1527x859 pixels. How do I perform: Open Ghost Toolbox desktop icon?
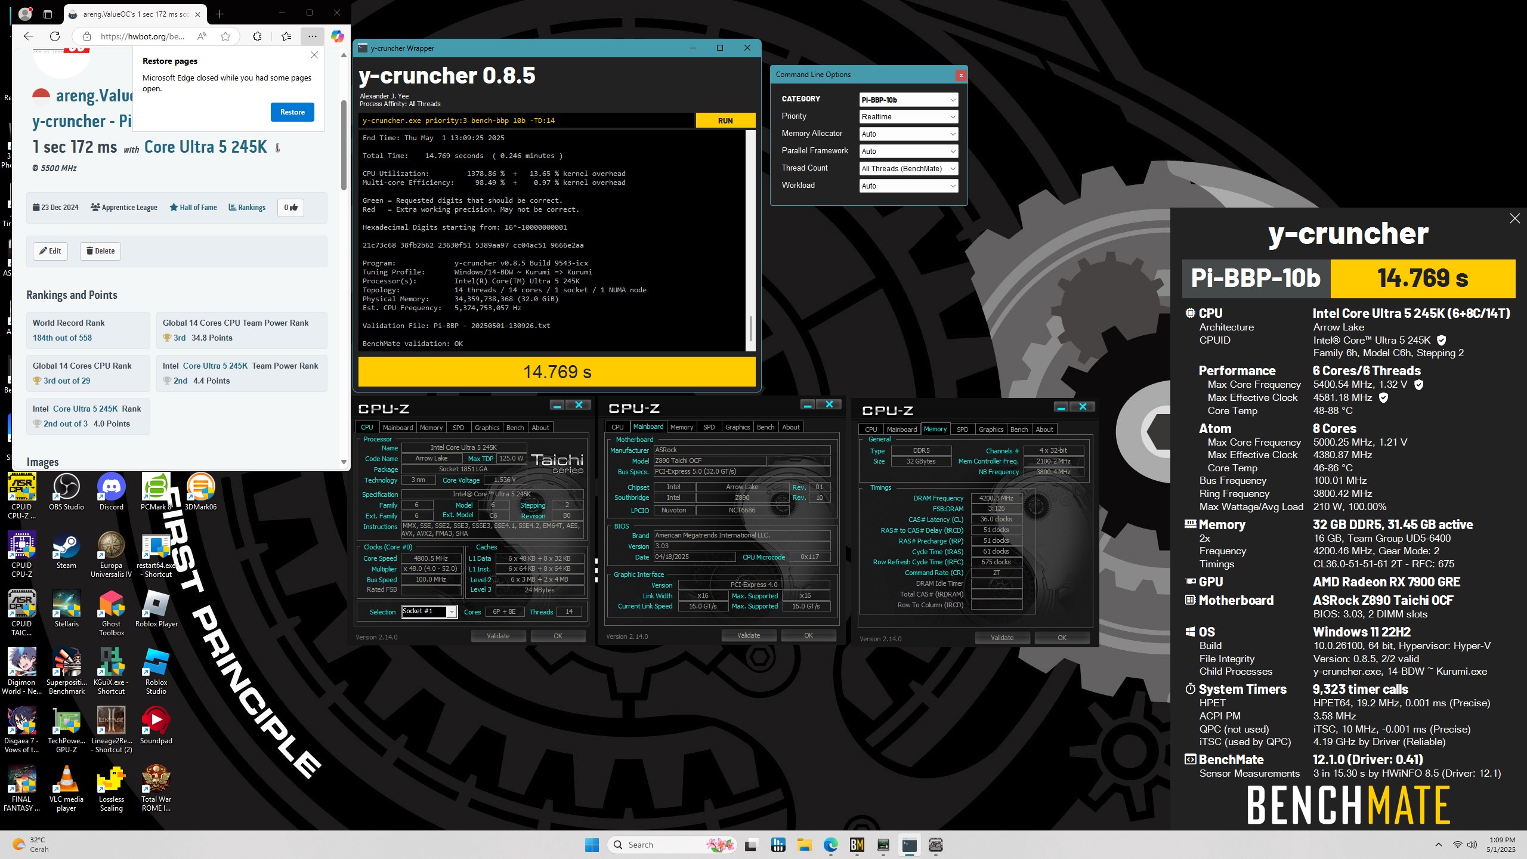point(111,613)
